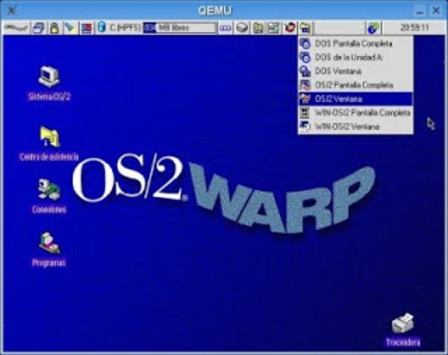This screenshot has width=448, height=355.
Task: Select the Sistema OS/2 desktop icon
Action: 49,76
